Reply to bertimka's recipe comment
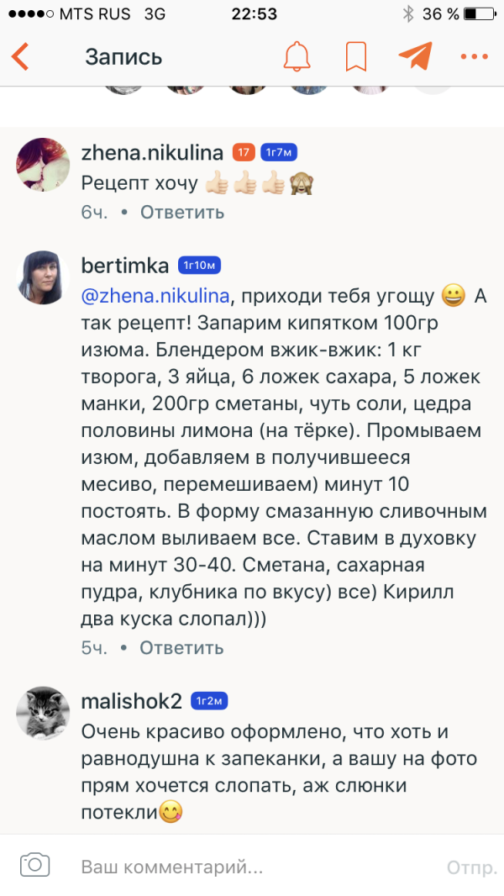This screenshot has height=896, width=504. 181,648
